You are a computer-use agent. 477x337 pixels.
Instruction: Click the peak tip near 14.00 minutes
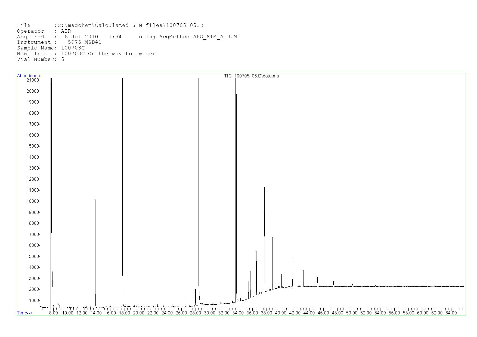(x=95, y=198)
